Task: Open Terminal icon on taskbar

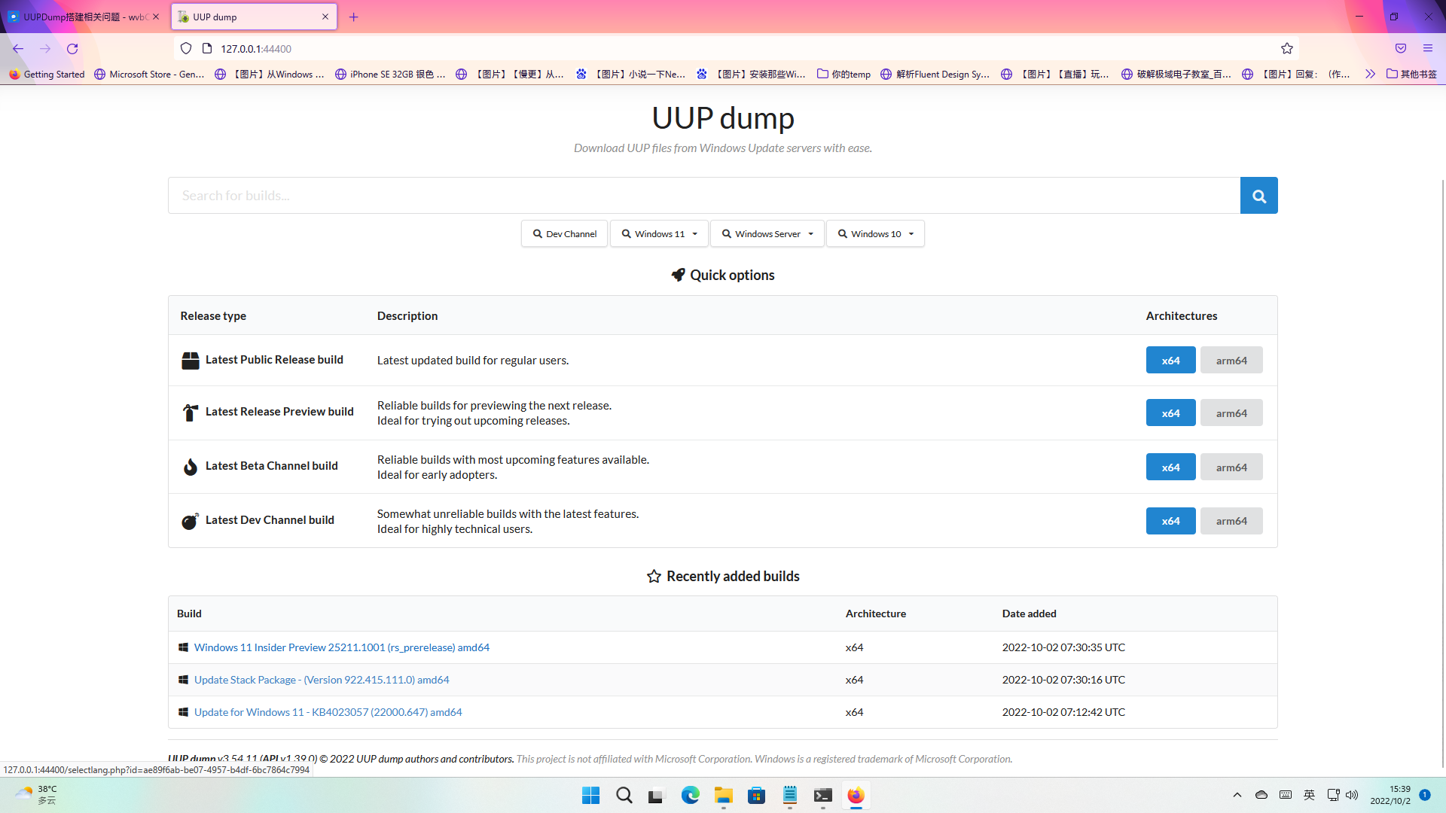Action: 823,796
